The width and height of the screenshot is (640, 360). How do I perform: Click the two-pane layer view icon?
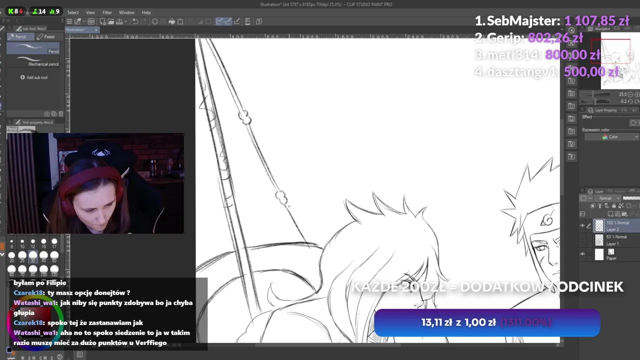[x=582, y=214]
